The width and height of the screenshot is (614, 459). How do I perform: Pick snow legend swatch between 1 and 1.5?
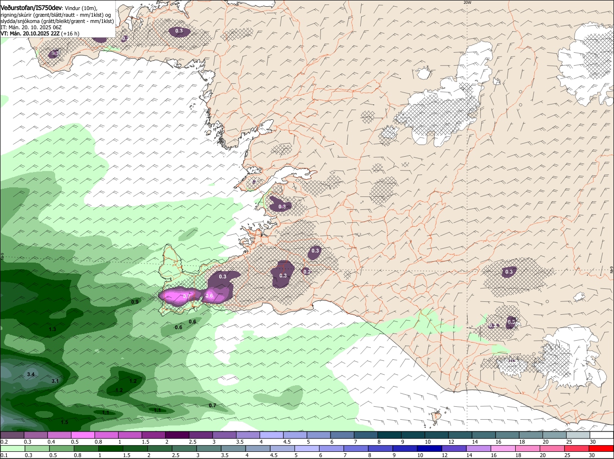tap(130, 435)
